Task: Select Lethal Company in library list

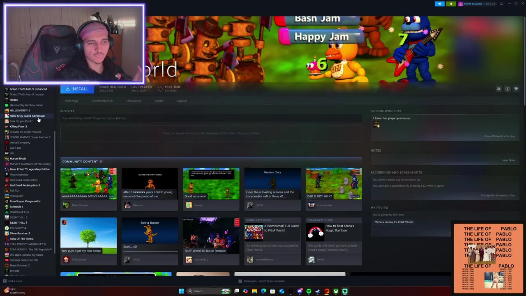Action: tap(20, 143)
